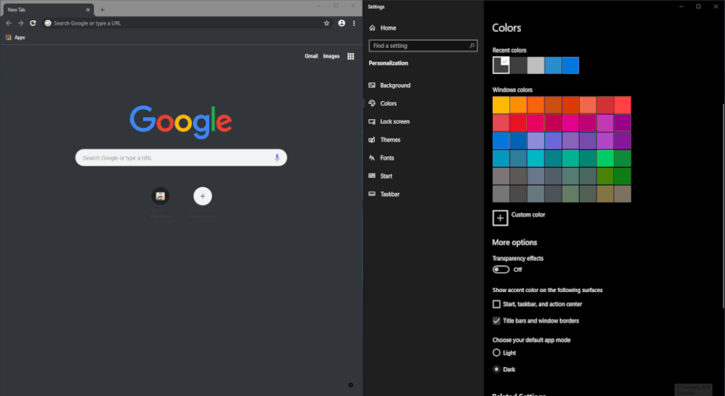Open Taskbar settings
The height and width of the screenshot is (396, 725).
[384, 194]
